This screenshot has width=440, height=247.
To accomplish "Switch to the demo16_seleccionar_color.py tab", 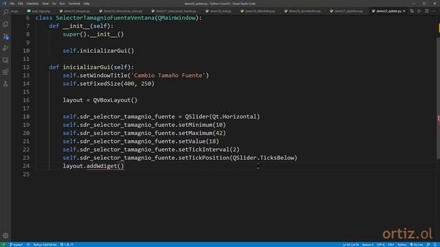I will click(121, 11).
